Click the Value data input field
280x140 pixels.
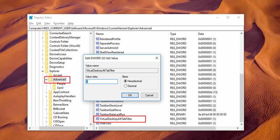[101, 81]
